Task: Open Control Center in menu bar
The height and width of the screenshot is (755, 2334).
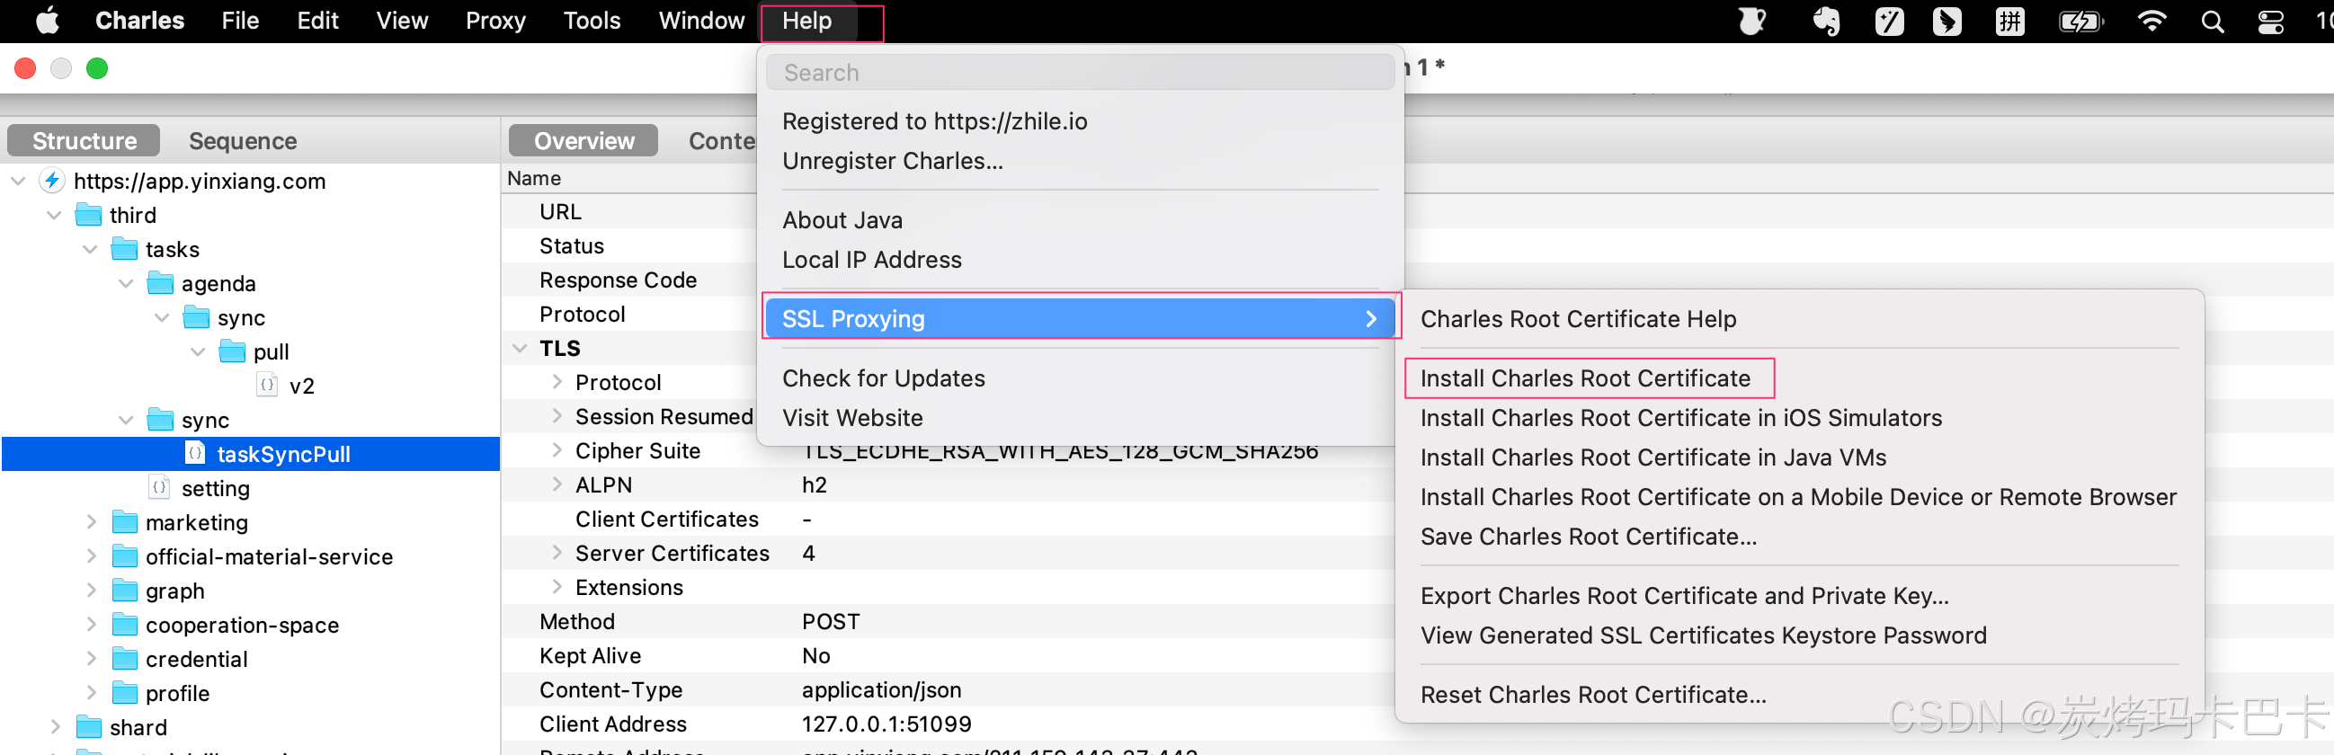Action: click(2270, 21)
